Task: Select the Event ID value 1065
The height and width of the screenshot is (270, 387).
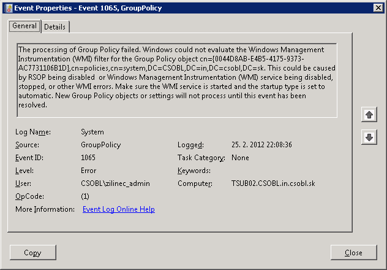Action: click(88, 158)
